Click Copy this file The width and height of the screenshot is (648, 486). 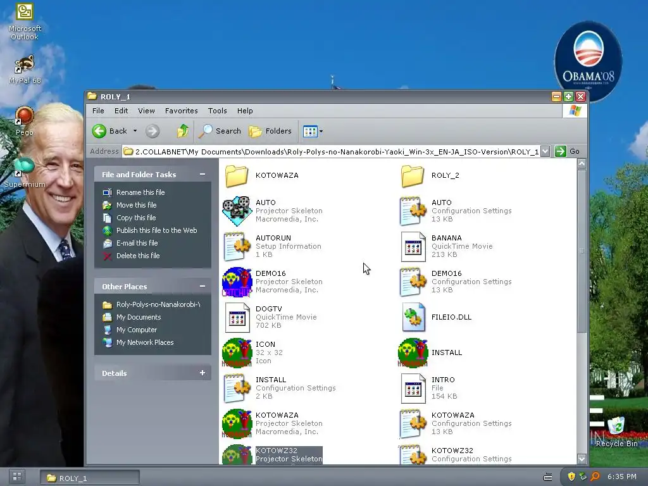(x=136, y=218)
